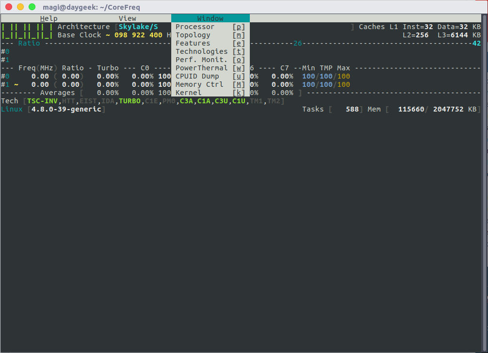Click the HTT tech flag
The height and width of the screenshot is (353, 488).
pyautogui.click(x=68, y=101)
